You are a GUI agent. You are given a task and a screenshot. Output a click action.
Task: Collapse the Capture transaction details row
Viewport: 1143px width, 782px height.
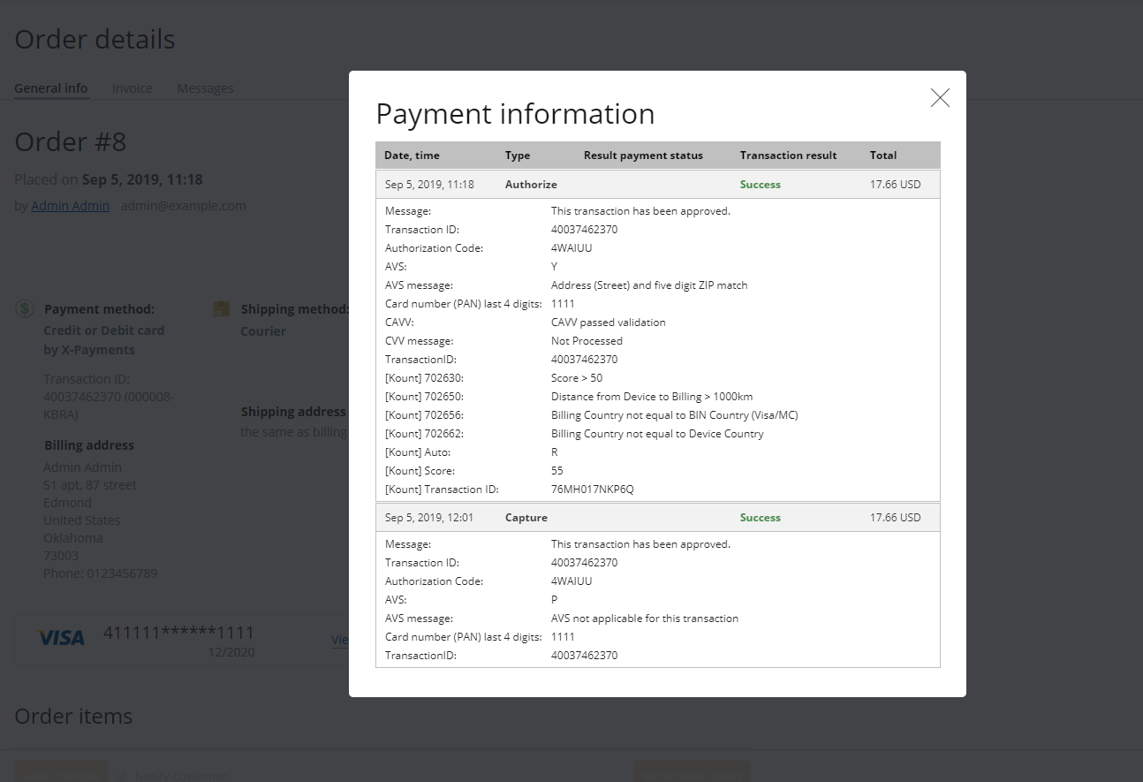(657, 517)
